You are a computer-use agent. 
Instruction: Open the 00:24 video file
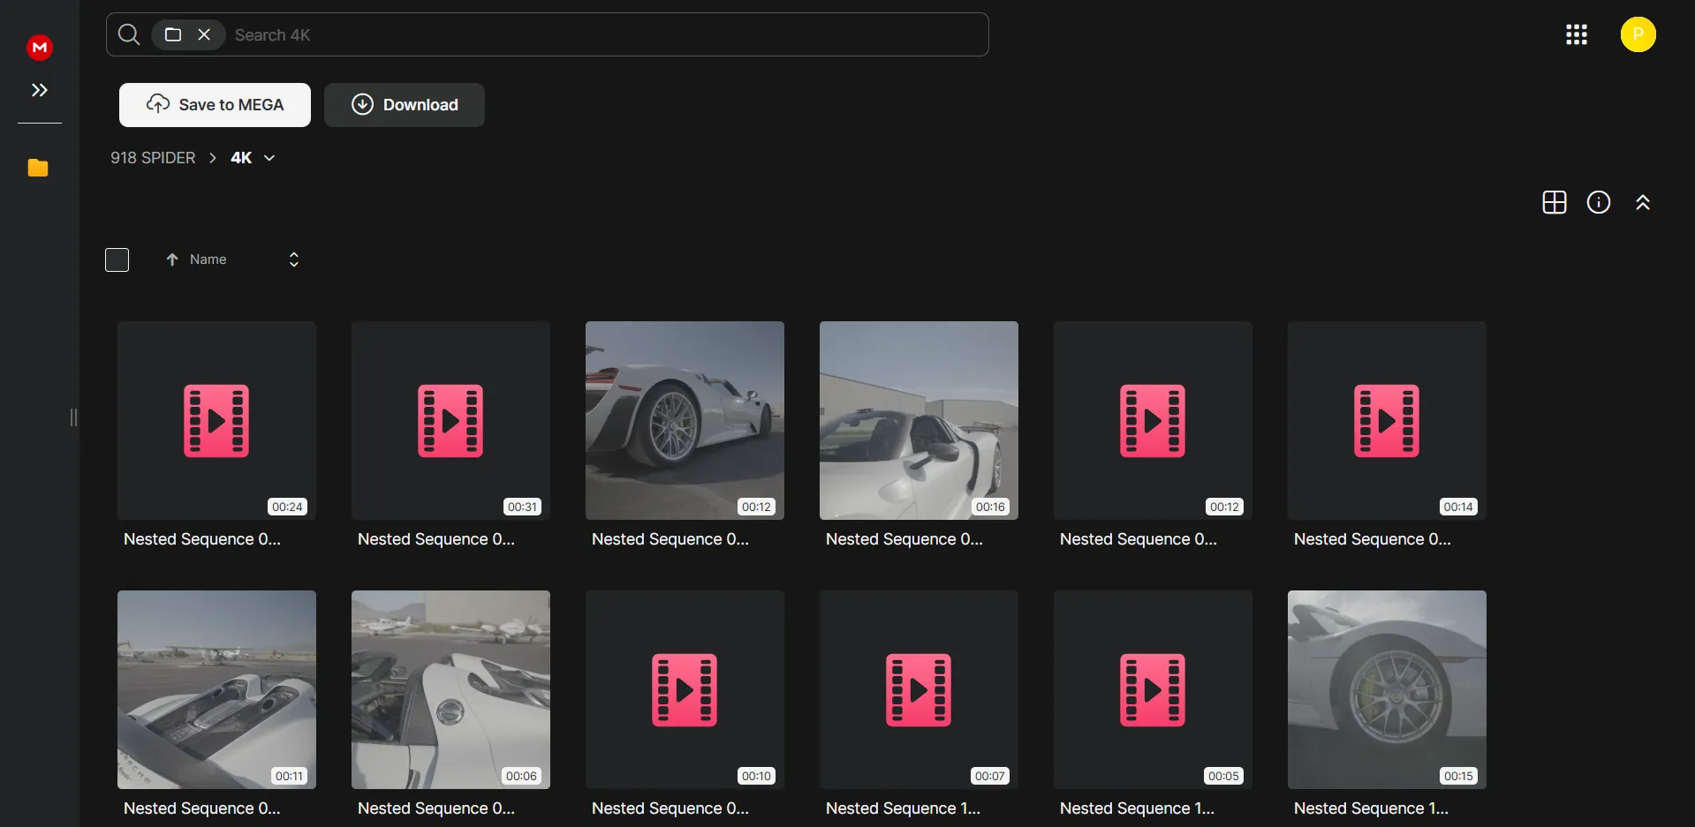pos(216,420)
